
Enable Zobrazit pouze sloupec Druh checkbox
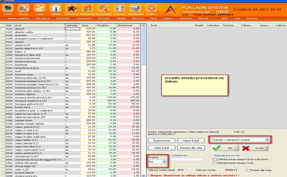[x=215, y=163]
